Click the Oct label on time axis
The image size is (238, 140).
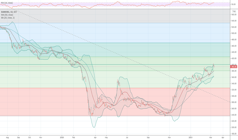coord(29,137)
